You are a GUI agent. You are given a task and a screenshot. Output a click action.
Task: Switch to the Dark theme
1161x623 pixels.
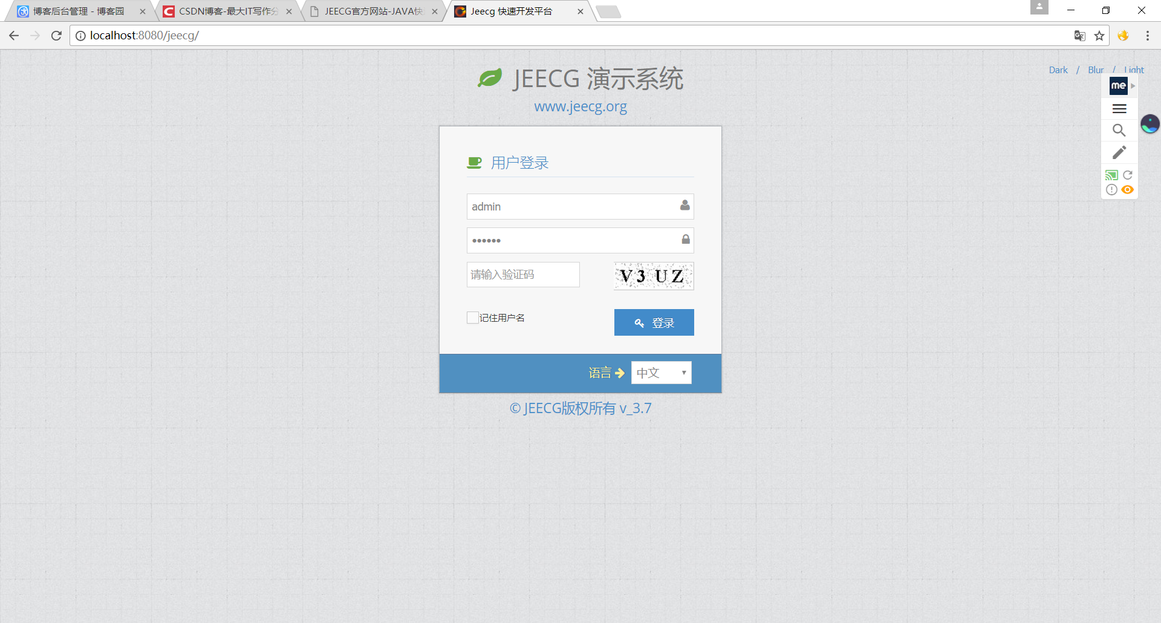click(x=1058, y=70)
